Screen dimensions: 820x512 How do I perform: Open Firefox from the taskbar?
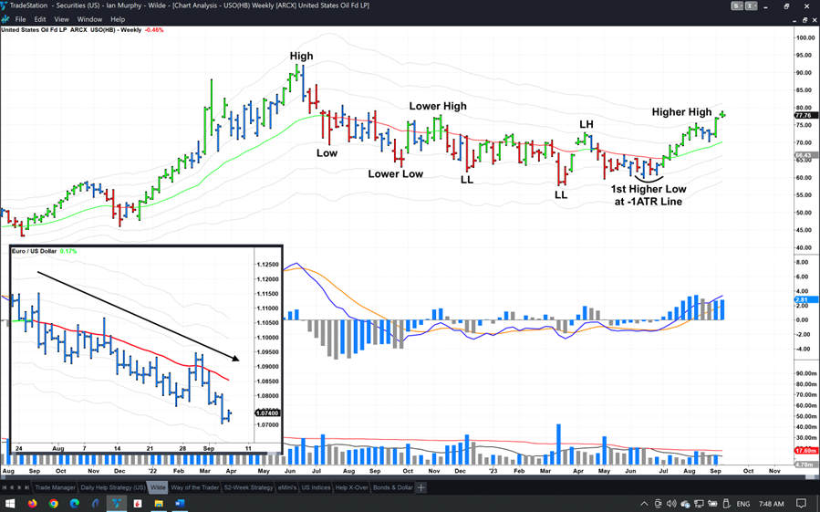pyautogui.click(x=33, y=503)
